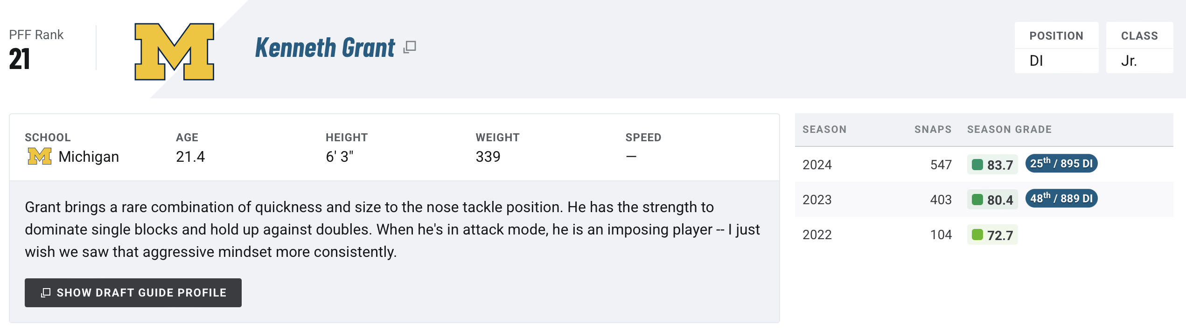The height and width of the screenshot is (331, 1186).
Task: Click the small Michigan logo under School
Action: point(40,156)
